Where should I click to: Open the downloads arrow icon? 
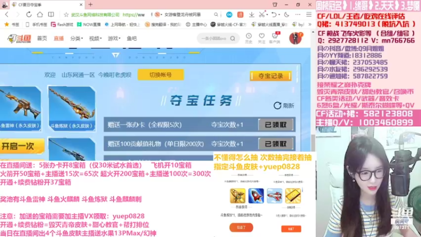pyautogui.click(x=252, y=15)
